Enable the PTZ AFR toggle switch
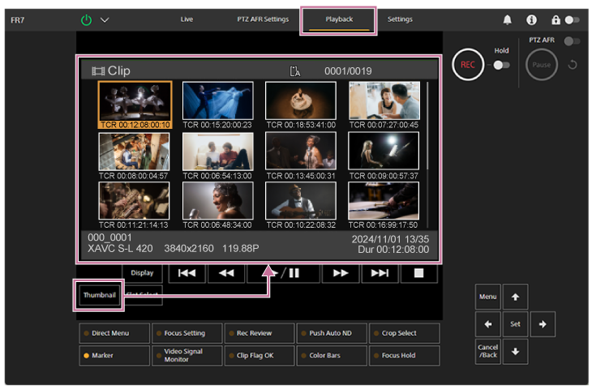 coord(573,41)
